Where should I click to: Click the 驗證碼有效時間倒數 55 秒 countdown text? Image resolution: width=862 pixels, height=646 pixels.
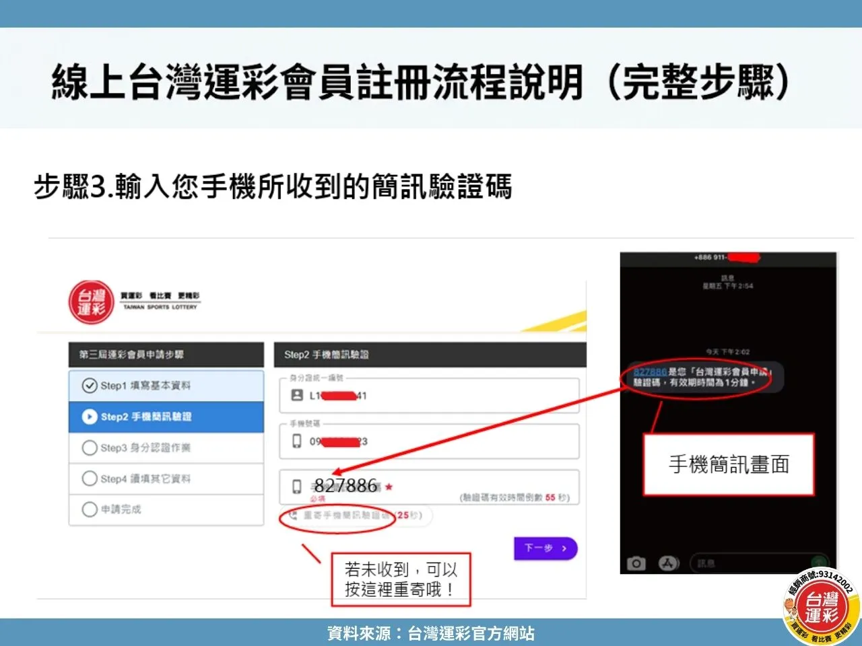tap(515, 498)
